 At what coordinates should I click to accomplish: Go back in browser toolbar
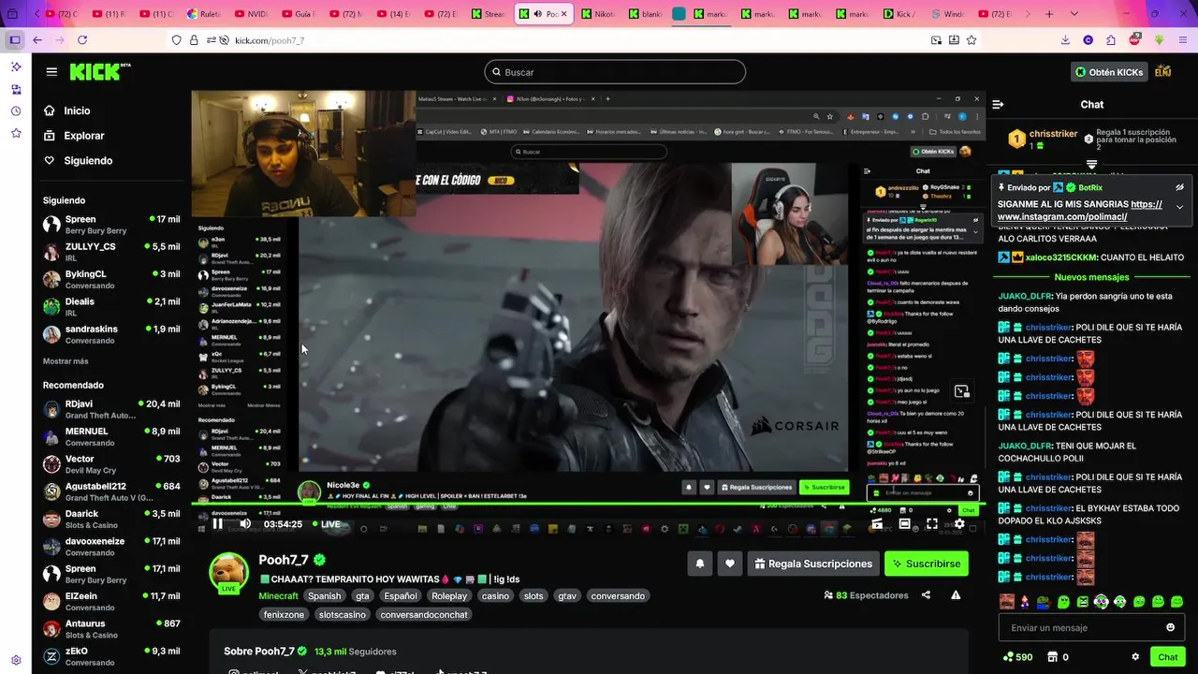[x=37, y=40]
